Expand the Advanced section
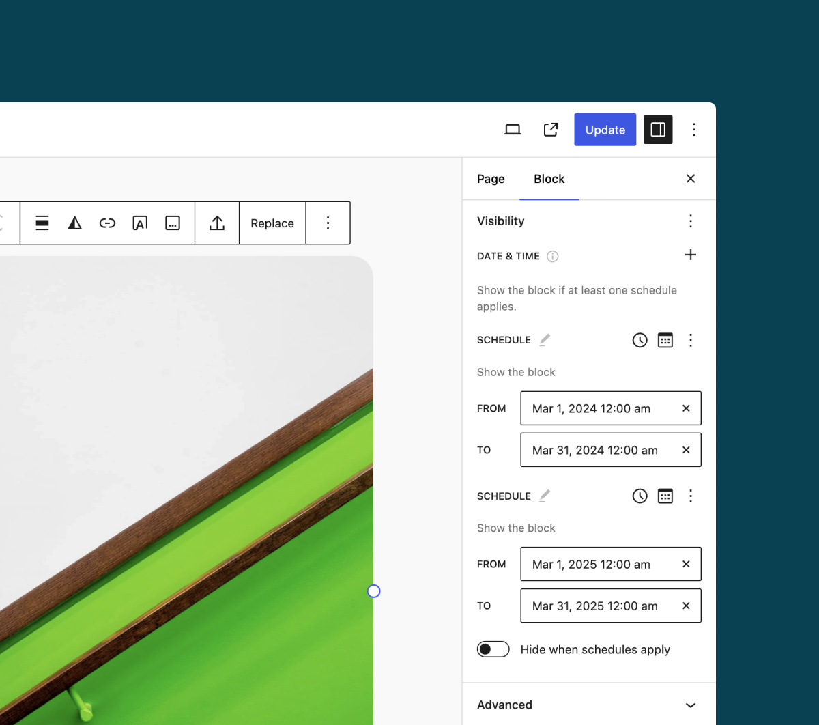Screen dimensions: 819x725 690,705
